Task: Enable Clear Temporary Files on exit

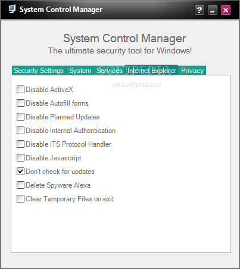Action: 20,199
